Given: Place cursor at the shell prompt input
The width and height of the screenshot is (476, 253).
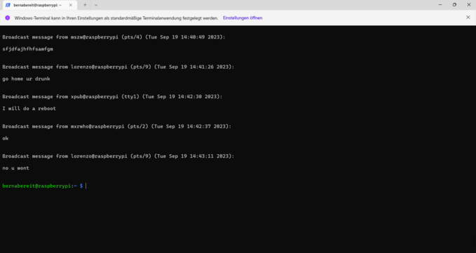Looking at the screenshot, I should pyautogui.click(x=86, y=186).
